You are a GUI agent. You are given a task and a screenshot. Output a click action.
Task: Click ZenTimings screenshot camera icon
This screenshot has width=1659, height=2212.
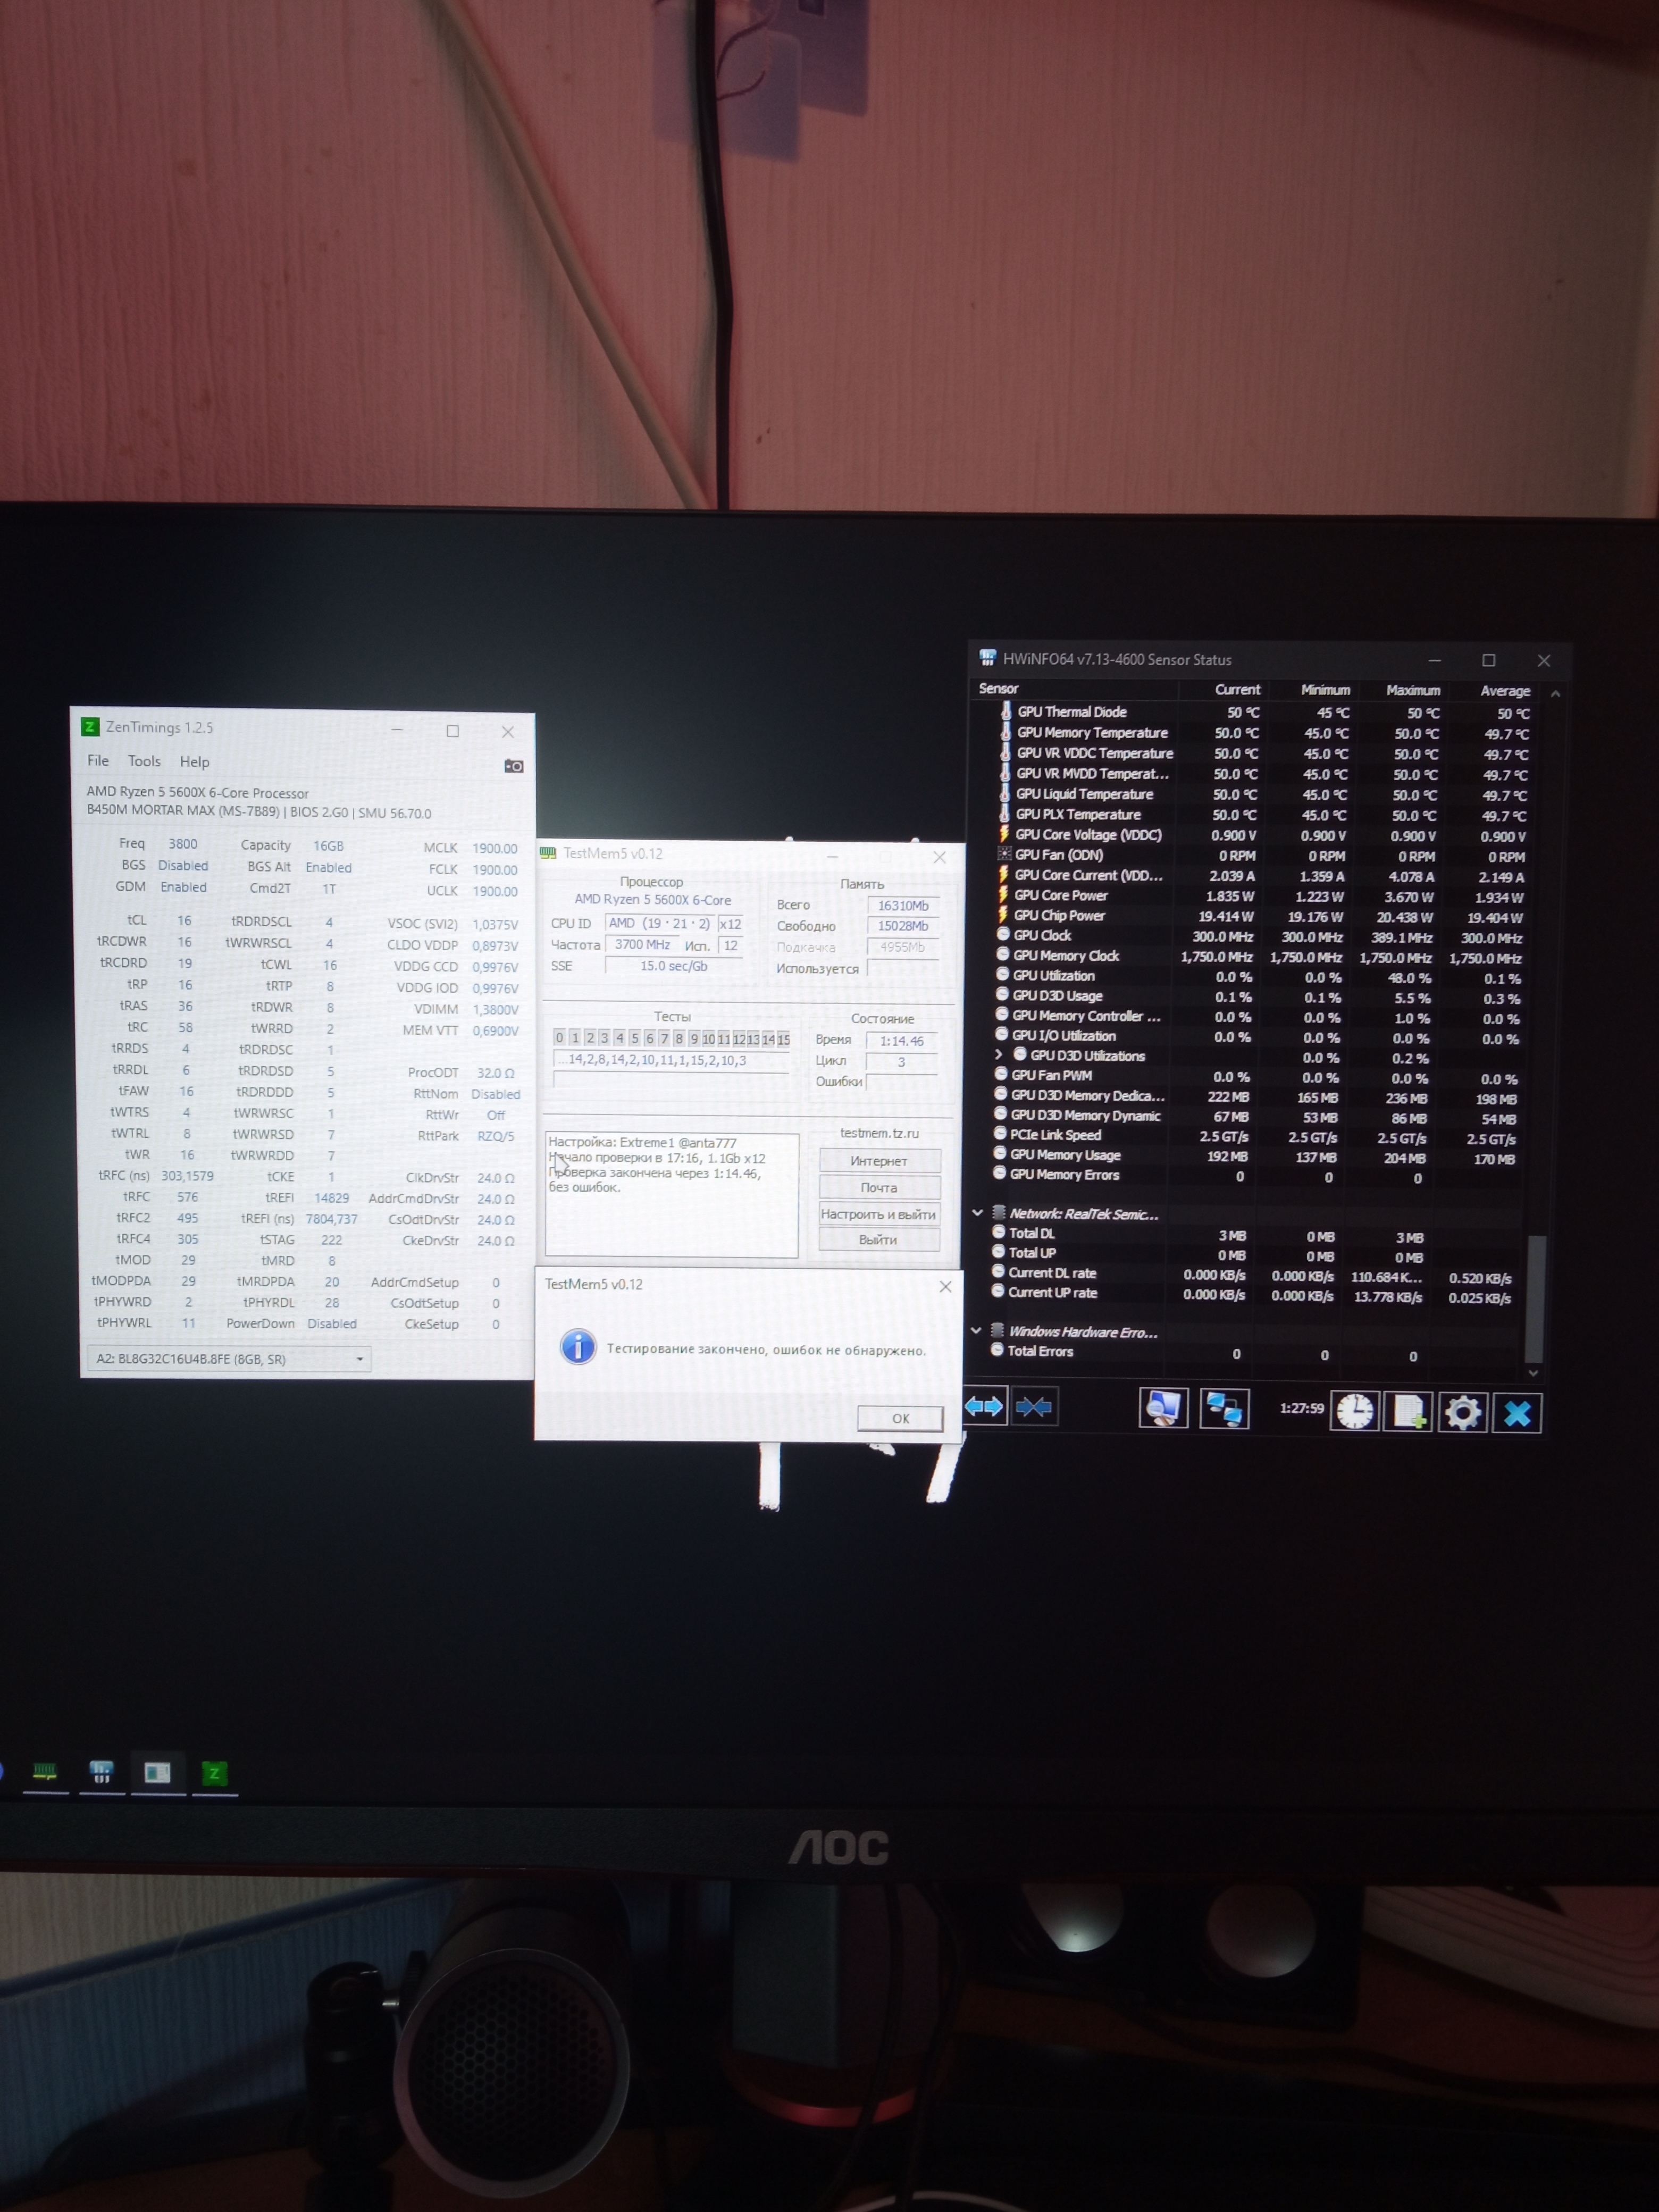513,766
